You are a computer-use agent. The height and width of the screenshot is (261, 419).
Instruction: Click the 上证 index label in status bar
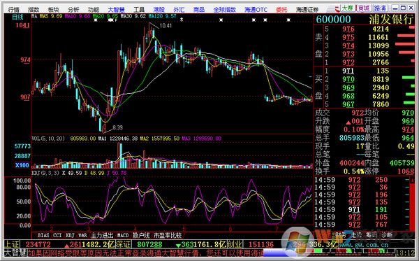click(12, 244)
